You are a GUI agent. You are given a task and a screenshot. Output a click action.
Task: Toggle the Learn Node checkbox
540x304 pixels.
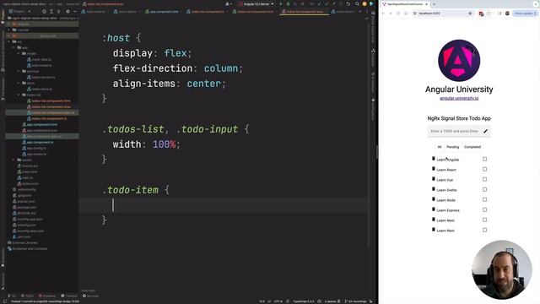(x=484, y=199)
